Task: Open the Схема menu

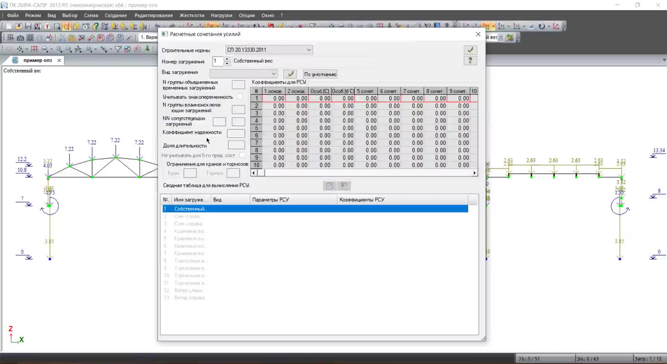Action: point(91,15)
